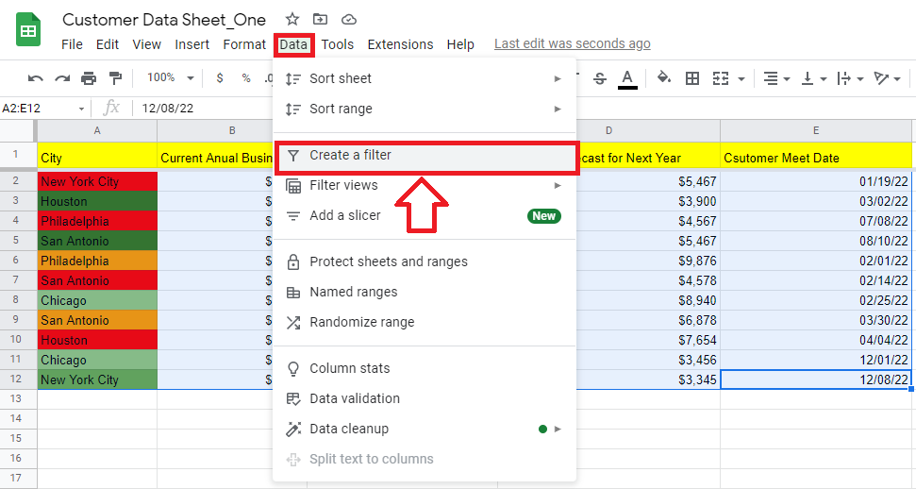This screenshot has height=489, width=916.
Task: Click the move to folder icon
Action: point(321,19)
